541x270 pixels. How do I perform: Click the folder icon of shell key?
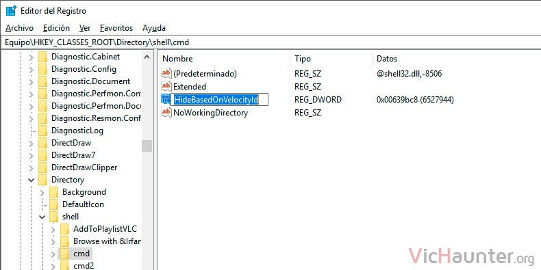tap(54, 217)
